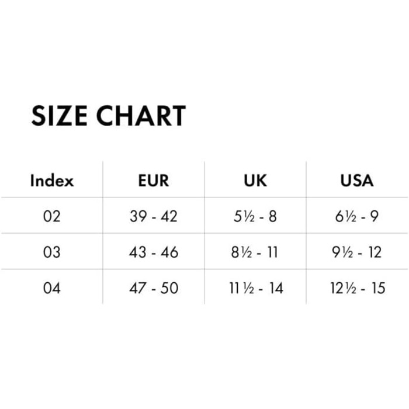Viewport: 409px width, 409px height.
Task: Select the UK column header
Action: 255,181
